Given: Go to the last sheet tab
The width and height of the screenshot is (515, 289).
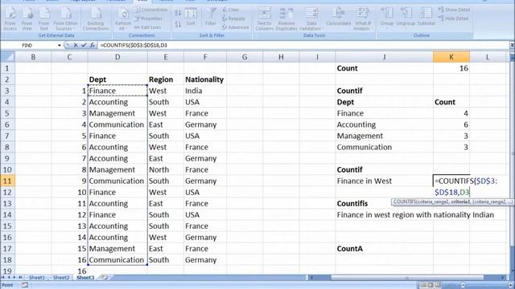Looking at the screenshot, I should pos(20,278).
